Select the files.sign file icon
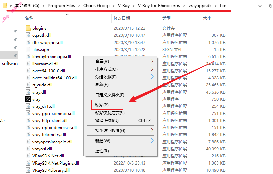The height and width of the screenshot is (174, 273). tap(28, 49)
